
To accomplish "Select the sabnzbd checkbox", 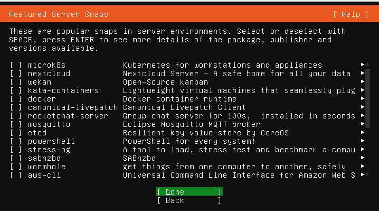I will (x=16, y=159).
